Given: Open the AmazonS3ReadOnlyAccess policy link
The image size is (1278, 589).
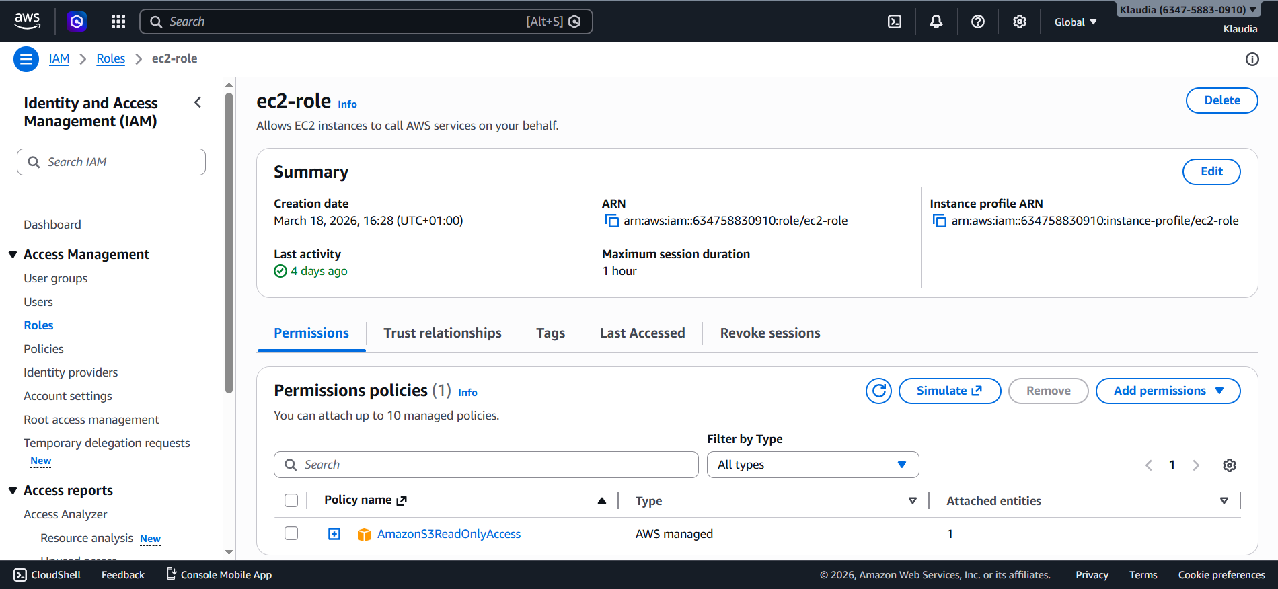Looking at the screenshot, I should click(x=449, y=534).
